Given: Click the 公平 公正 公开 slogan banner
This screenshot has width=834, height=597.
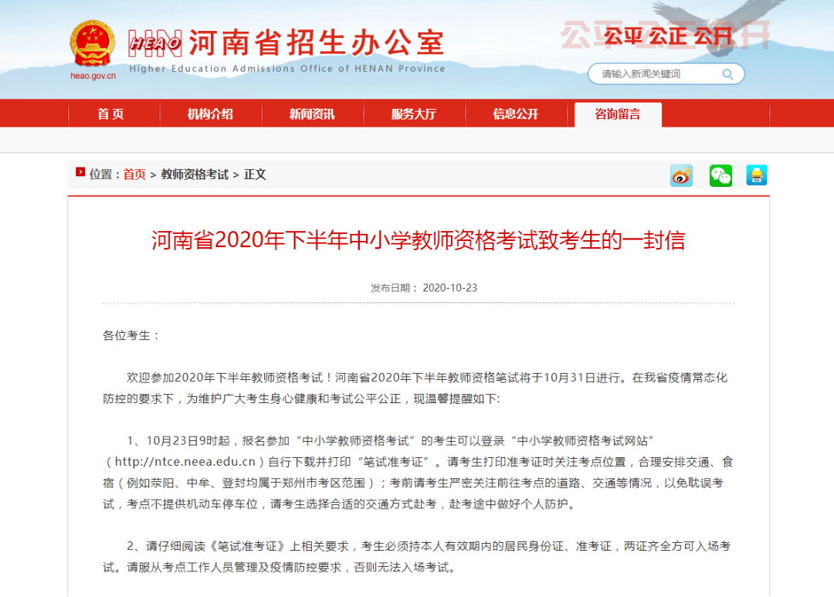Looking at the screenshot, I should pos(667,36).
